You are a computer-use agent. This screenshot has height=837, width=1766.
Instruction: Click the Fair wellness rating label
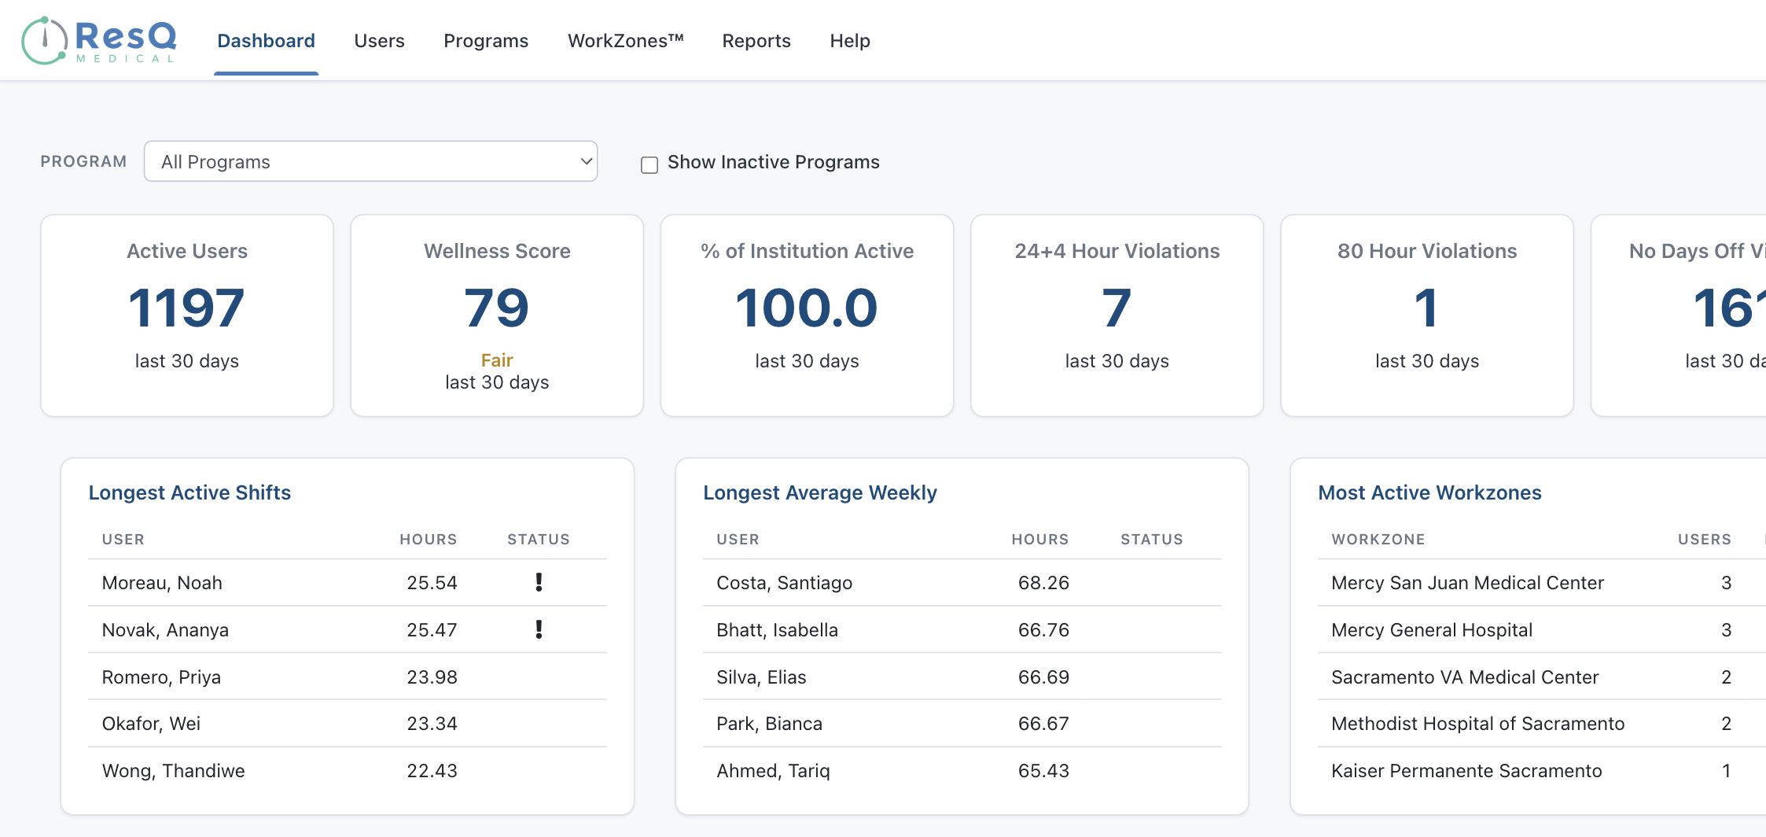click(x=497, y=360)
